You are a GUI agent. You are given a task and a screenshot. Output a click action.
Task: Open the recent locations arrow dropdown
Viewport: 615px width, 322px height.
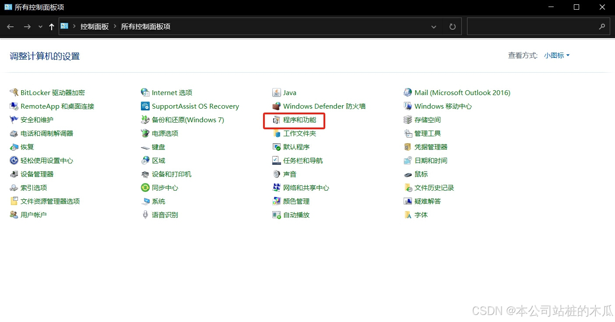[x=41, y=27]
